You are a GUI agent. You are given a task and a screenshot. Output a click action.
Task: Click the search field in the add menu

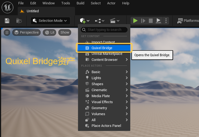(x=104, y=30)
